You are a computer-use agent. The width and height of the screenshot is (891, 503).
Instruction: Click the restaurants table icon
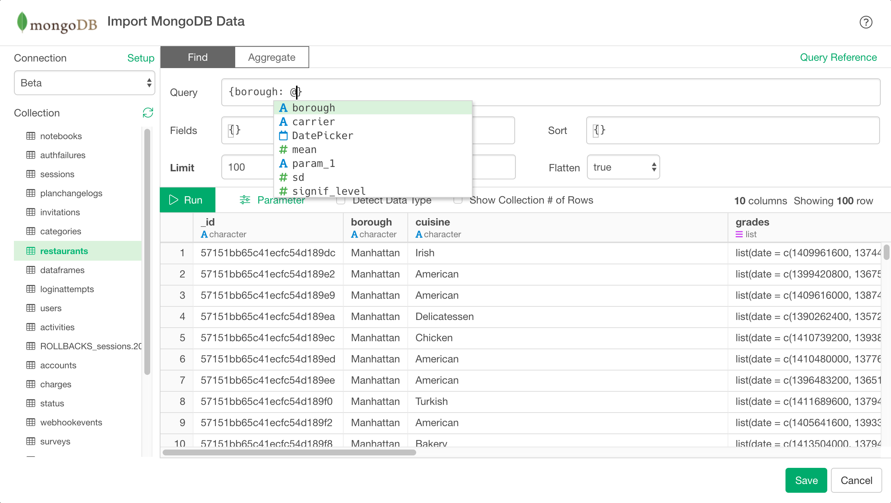(x=31, y=251)
